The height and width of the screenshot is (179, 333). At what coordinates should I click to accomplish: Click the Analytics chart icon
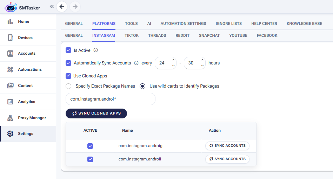[x=10, y=102]
